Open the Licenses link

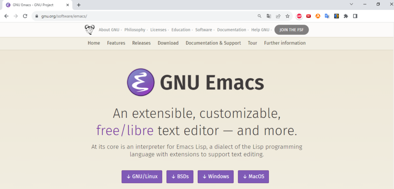coord(158,30)
